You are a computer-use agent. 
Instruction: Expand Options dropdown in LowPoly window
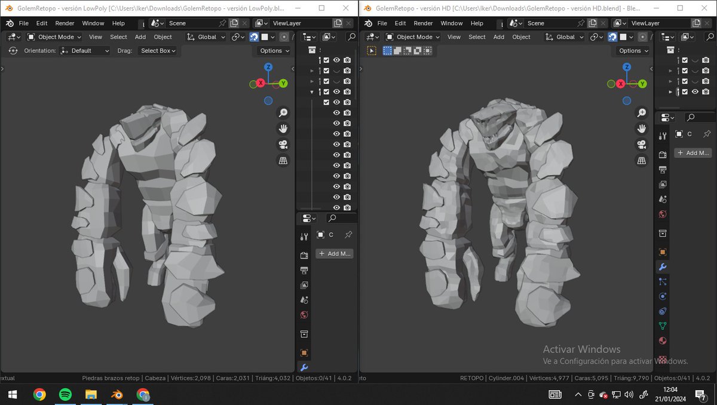[x=275, y=51]
